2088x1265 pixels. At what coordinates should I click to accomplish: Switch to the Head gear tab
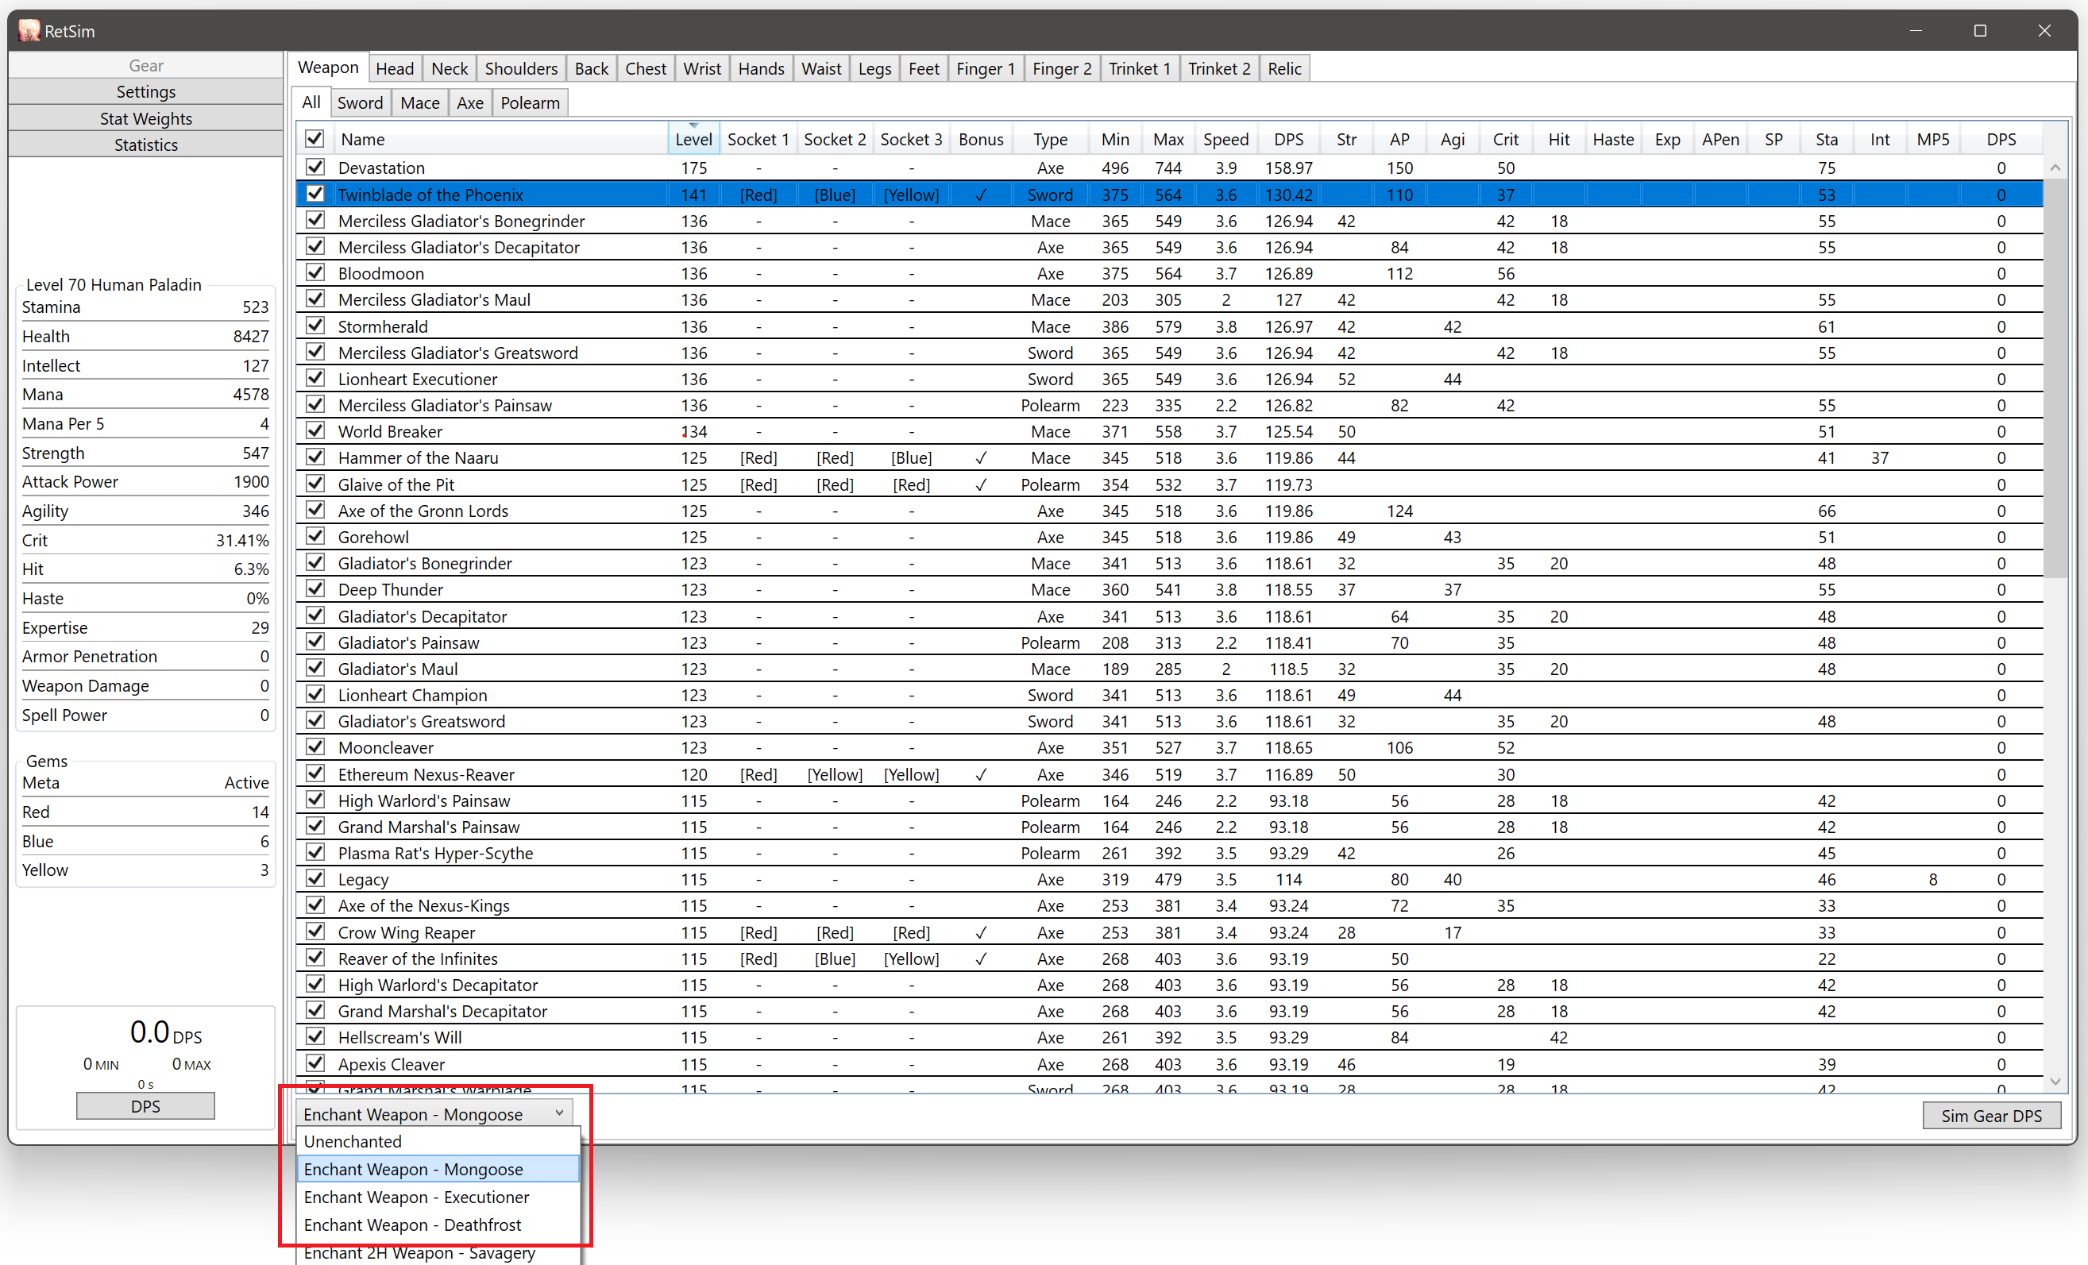[x=395, y=68]
